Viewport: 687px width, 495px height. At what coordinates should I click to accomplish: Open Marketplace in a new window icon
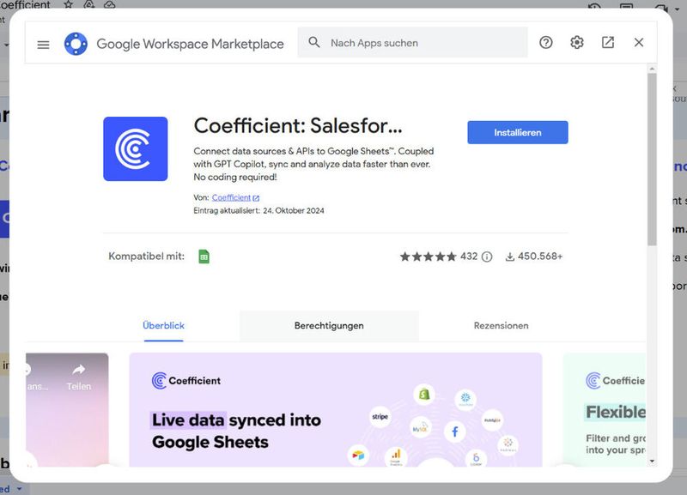click(x=608, y=42)
